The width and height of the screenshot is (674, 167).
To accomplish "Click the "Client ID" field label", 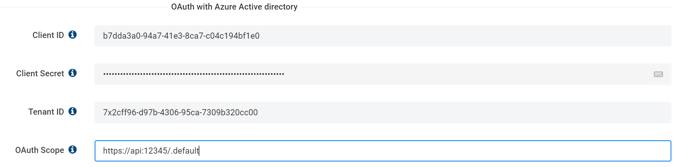I will point(48,35).
